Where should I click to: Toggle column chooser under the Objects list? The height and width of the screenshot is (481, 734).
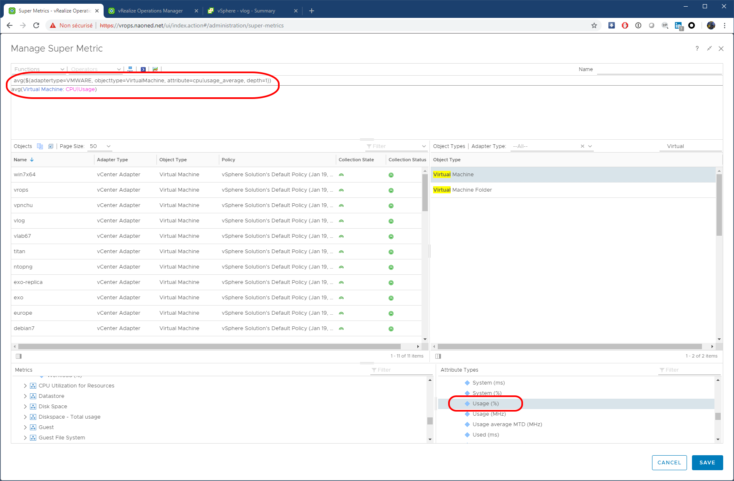(x=19, y=356)
